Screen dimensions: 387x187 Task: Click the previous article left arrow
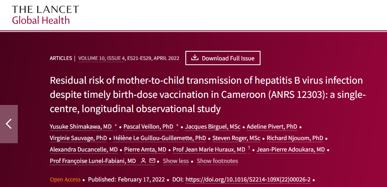click(9, 124)
